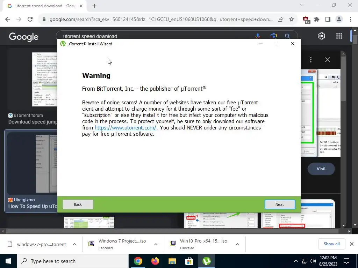Screen dimensions: 358x268
Task: Open Chrome from the taskbar
Action: click(138, 261)
